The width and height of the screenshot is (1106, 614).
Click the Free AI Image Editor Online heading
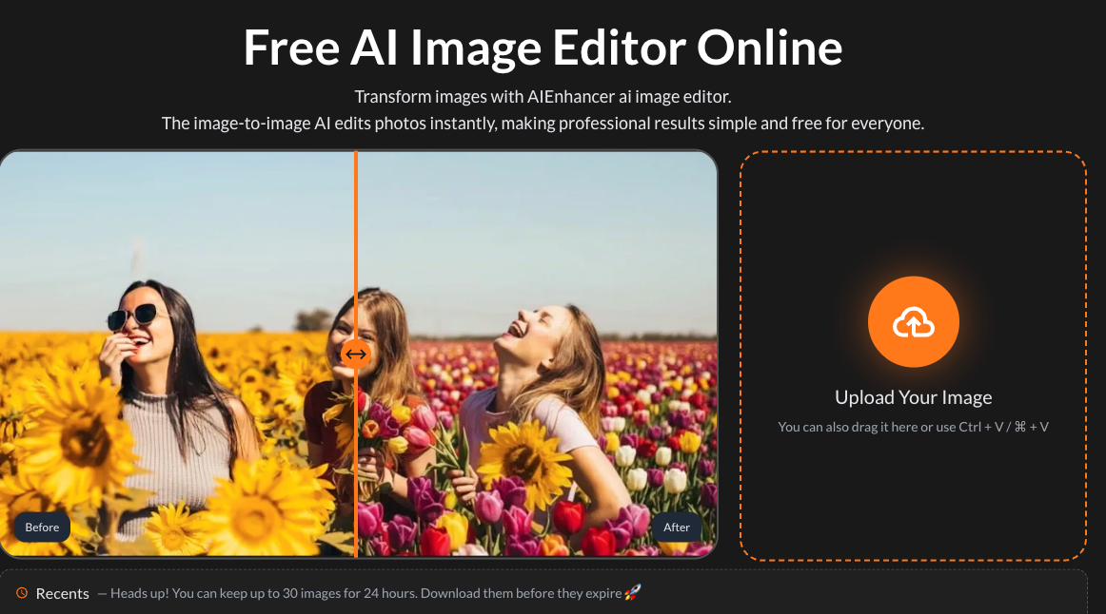543,48
